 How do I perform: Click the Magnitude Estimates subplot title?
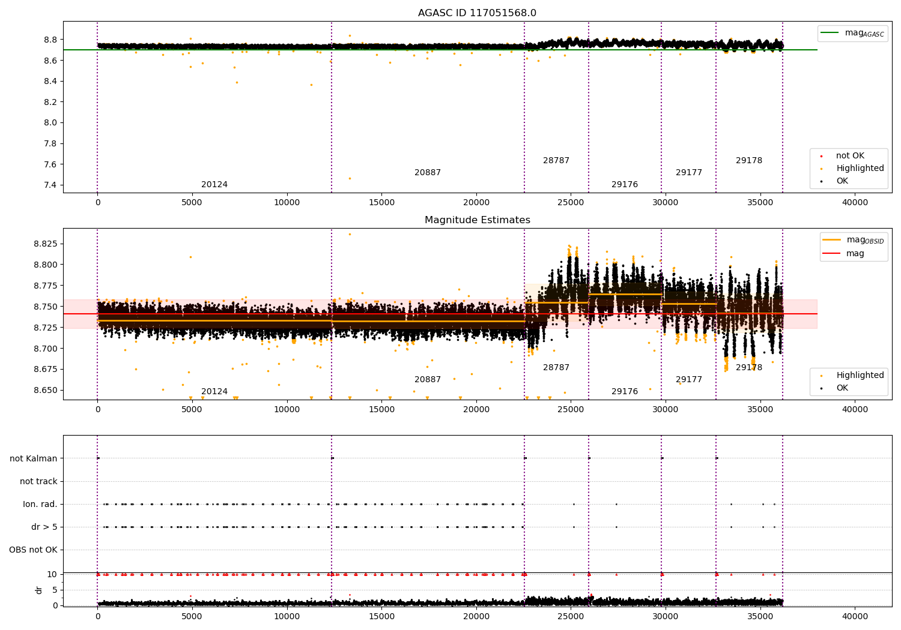(x=477, y=220)
